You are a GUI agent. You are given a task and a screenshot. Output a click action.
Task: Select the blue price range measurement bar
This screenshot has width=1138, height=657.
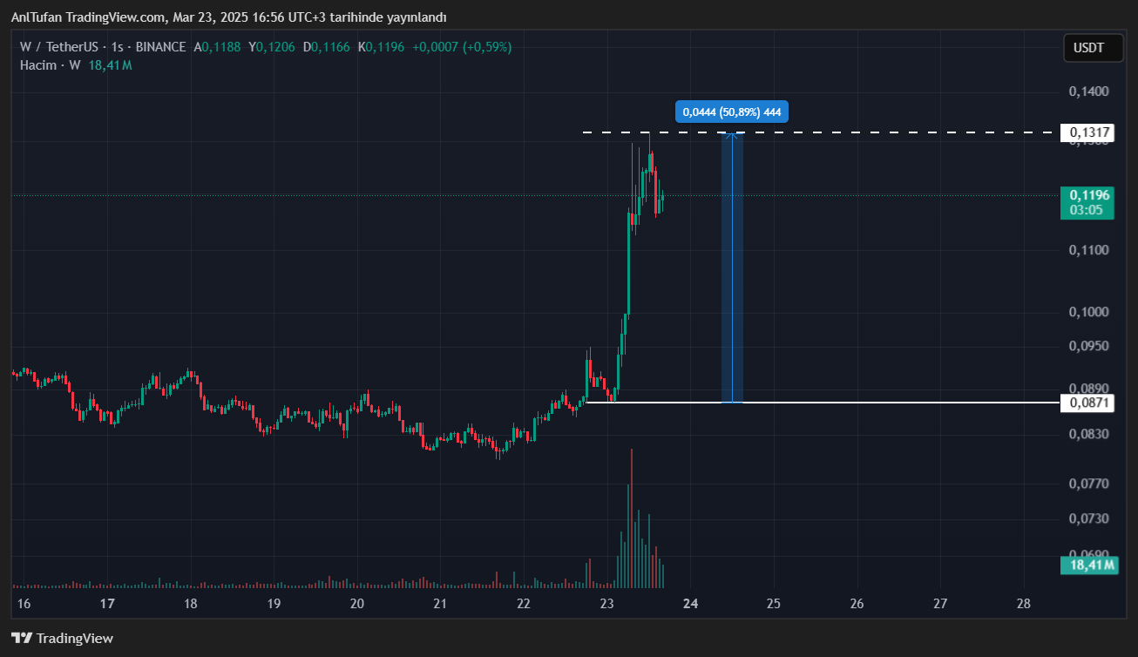tap(731, 268)
